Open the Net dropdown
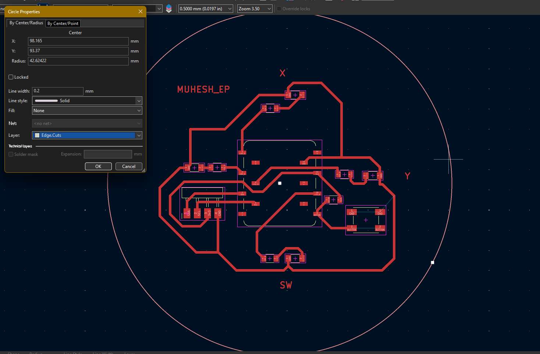The height and width of the screenshot is (354, 540). point(87,124)
